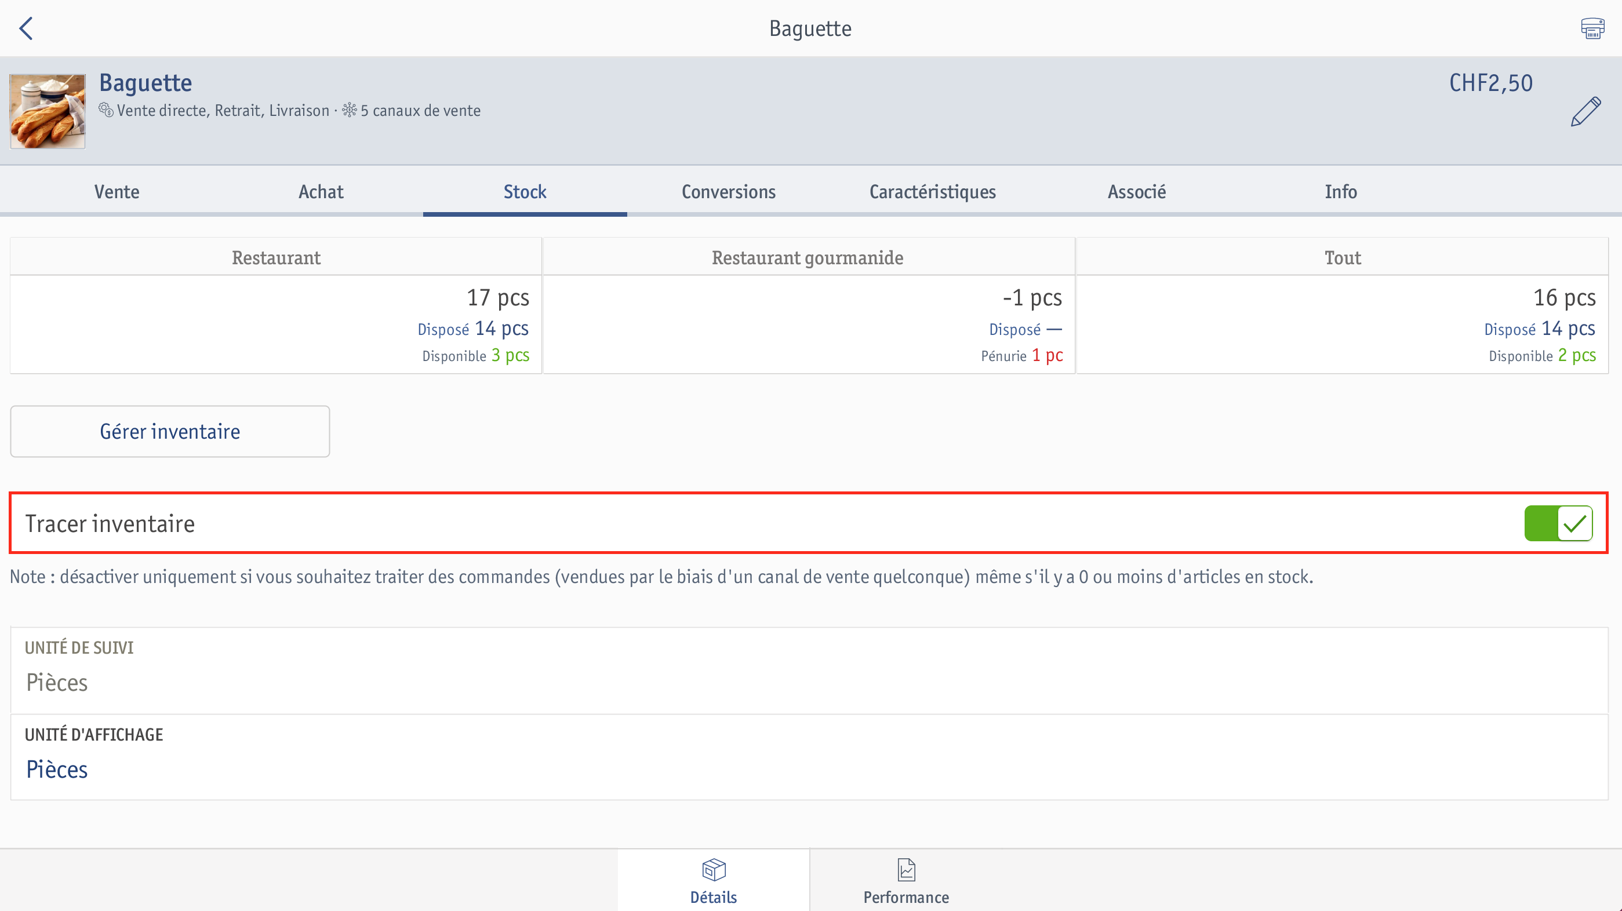Image resolution: width=1622 pixels, height=911 pixels.
Task: Click Disposé 14 pcs in Tout column
Action: tap(1540, 329)
